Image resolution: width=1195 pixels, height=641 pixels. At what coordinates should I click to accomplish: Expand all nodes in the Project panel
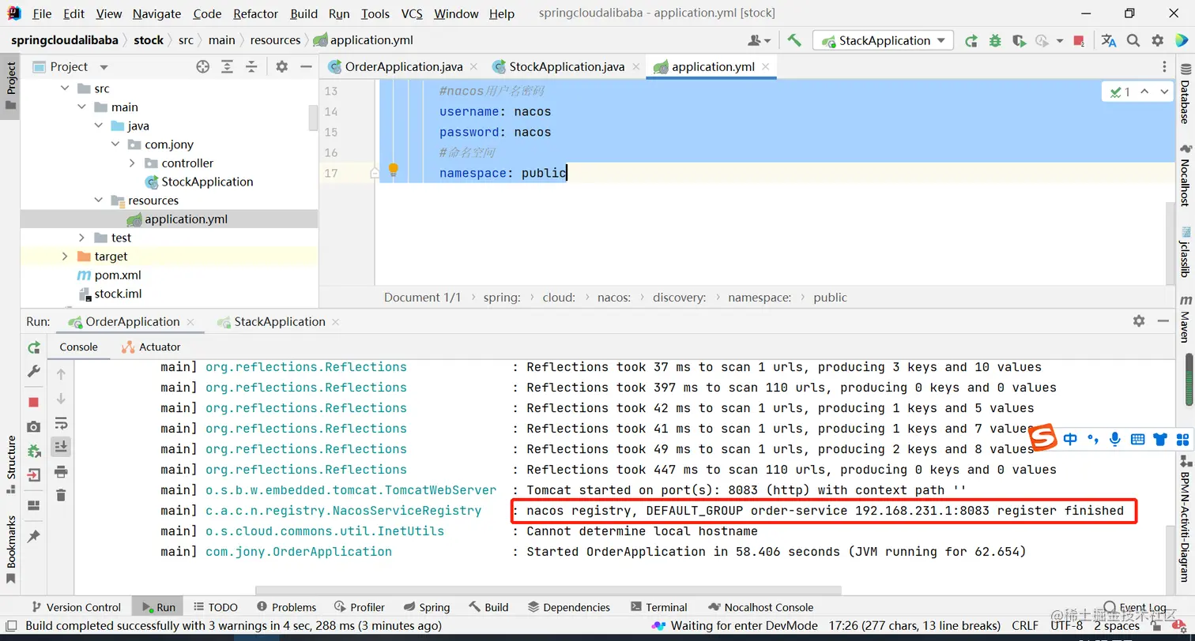228,67
